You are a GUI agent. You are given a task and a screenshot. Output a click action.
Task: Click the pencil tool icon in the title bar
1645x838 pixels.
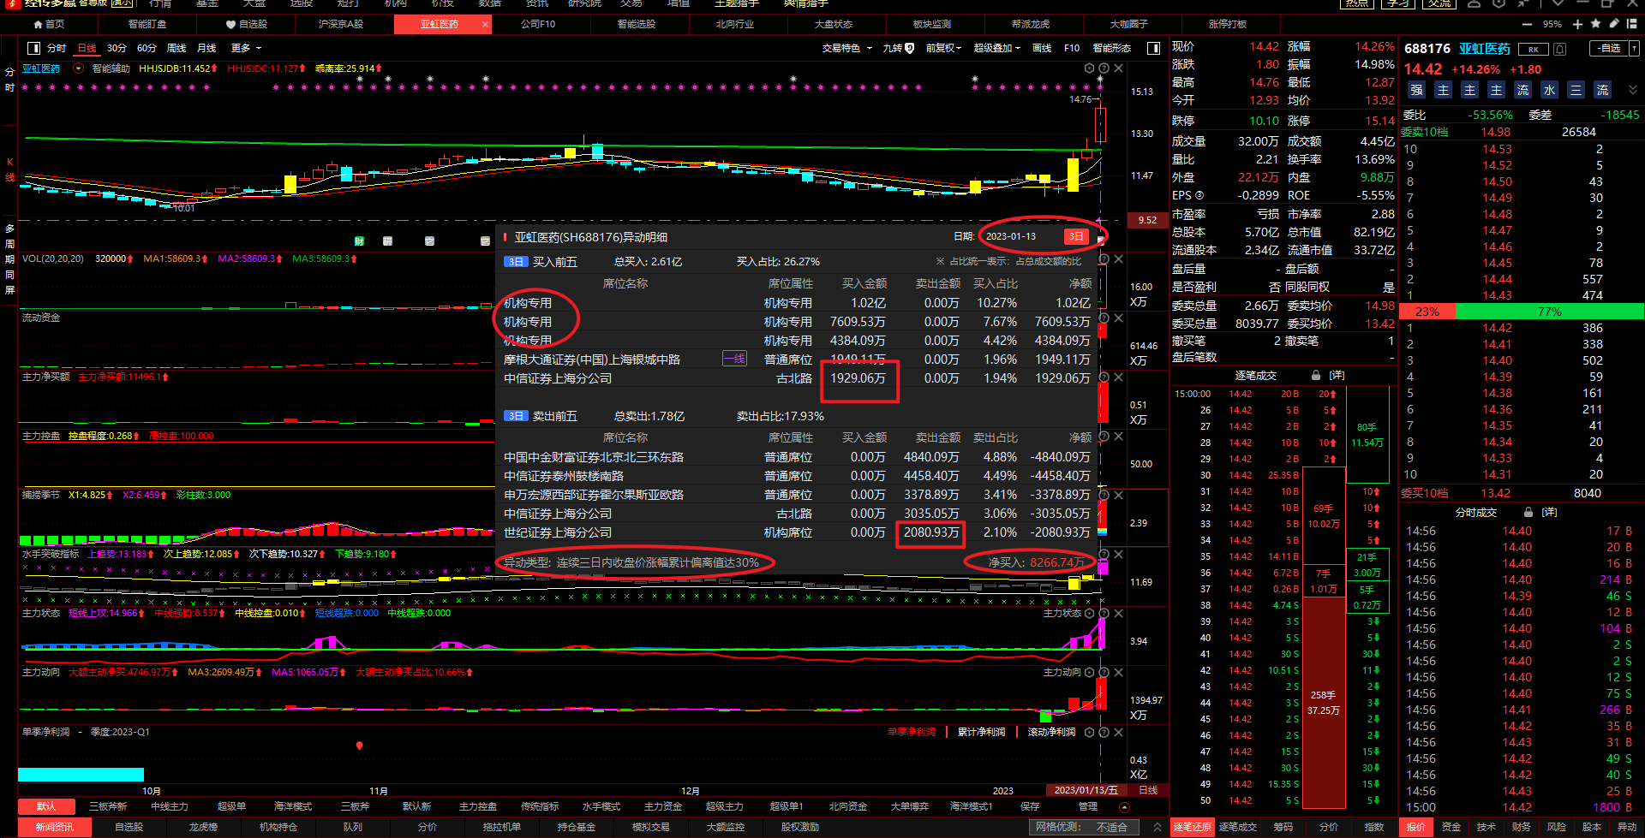click(1614, 24)
